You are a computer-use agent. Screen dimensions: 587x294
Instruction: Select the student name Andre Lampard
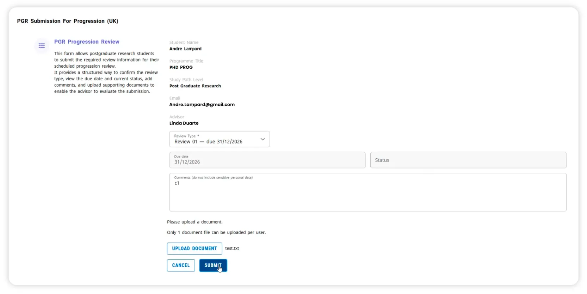click(x=185, y=49)
